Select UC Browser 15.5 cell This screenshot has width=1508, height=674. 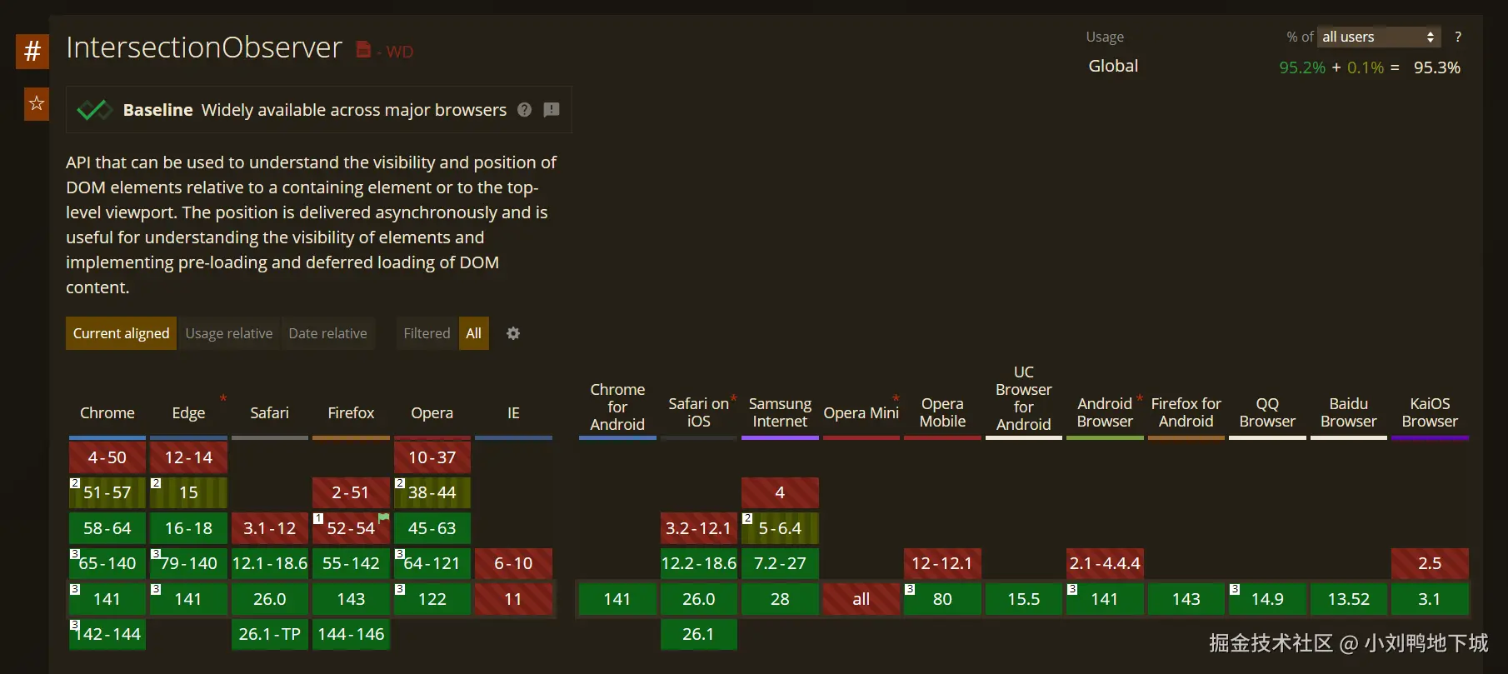point(1024,599)
